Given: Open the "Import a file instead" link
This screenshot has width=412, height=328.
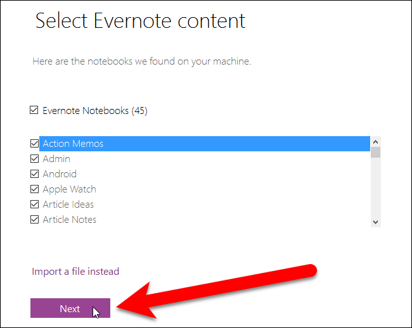Looking at the screenshot, I should (x=75, y=272).
